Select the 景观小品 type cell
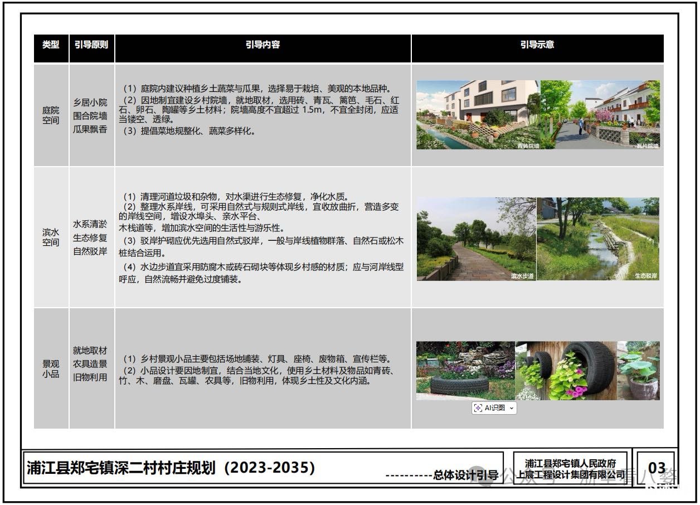The image size is (700, 505). point(51,368)
